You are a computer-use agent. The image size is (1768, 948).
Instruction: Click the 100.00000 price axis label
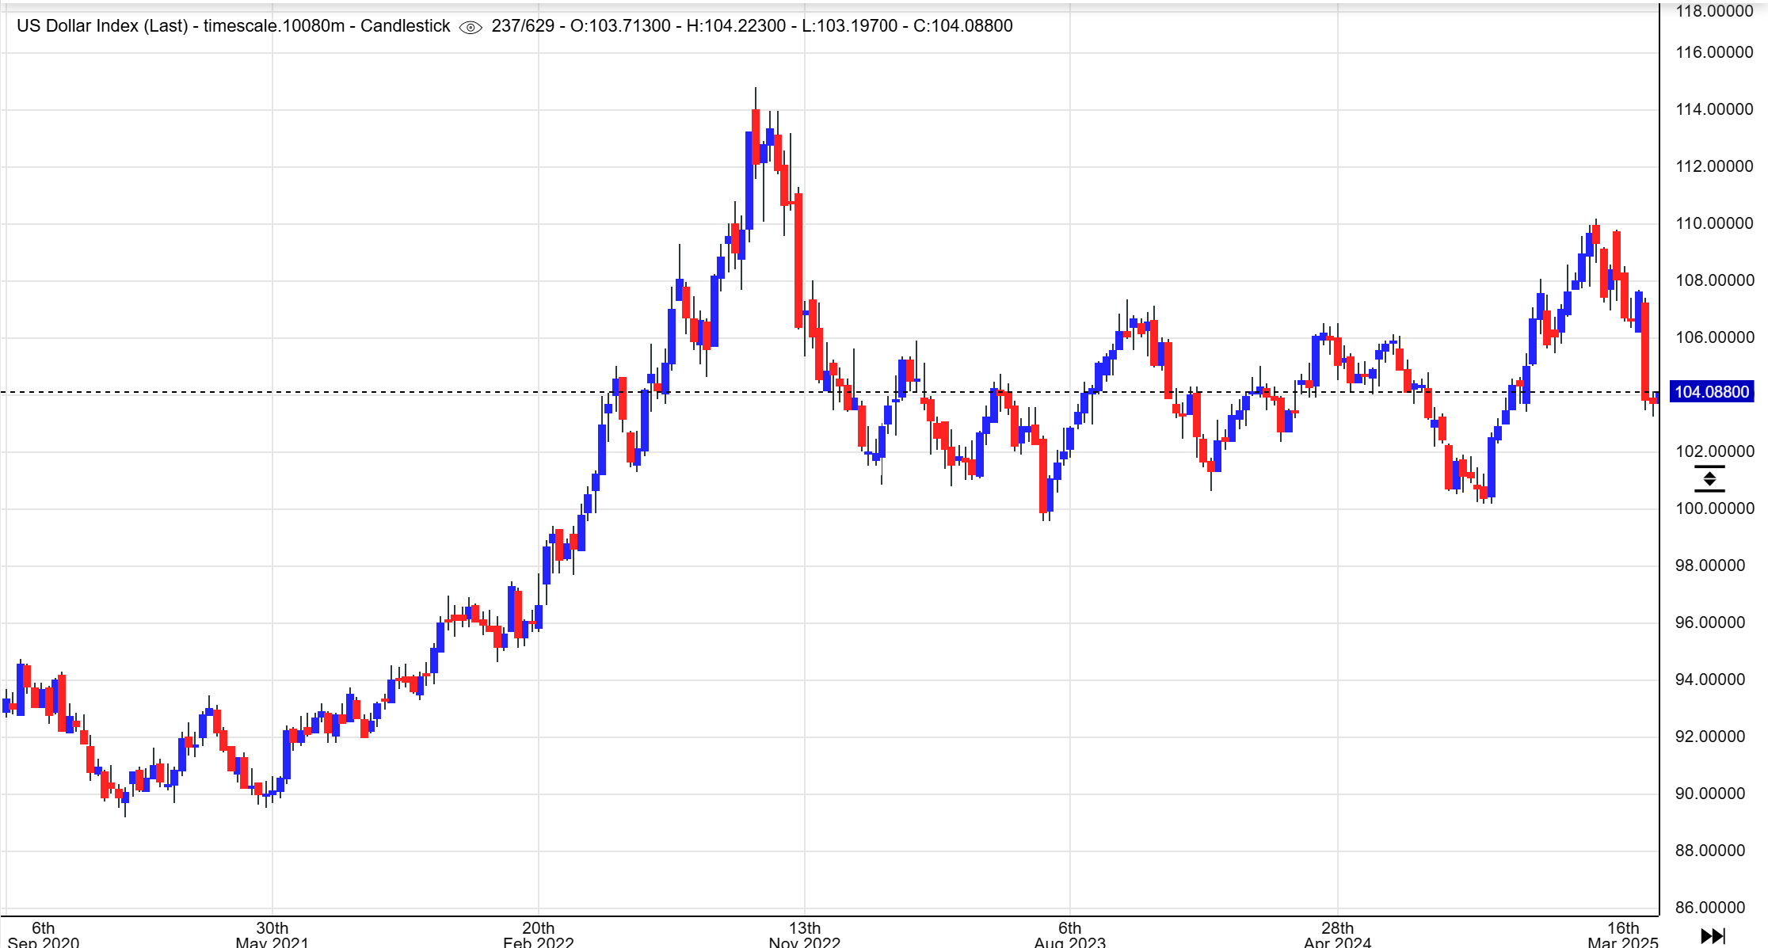[x=1714, y=508]
